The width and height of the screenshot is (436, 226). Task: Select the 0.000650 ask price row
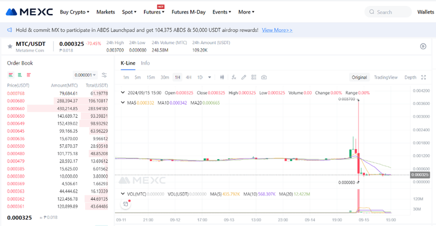click(57, 116)
